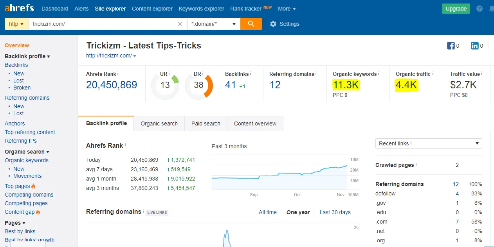
Task: Open Backlinks in the sidebar
Action: click(16, 65)
